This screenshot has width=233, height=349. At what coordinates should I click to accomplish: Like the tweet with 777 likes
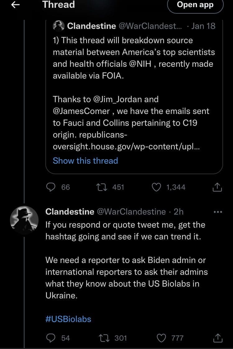161,338
